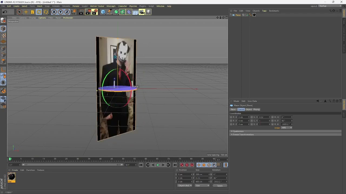Click the Light bulb icon
The width and height of the screenshot is (346, 194).
148,12
